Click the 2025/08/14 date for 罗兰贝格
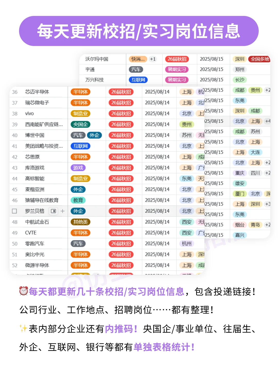278x370 pixels. click(157, 211)
